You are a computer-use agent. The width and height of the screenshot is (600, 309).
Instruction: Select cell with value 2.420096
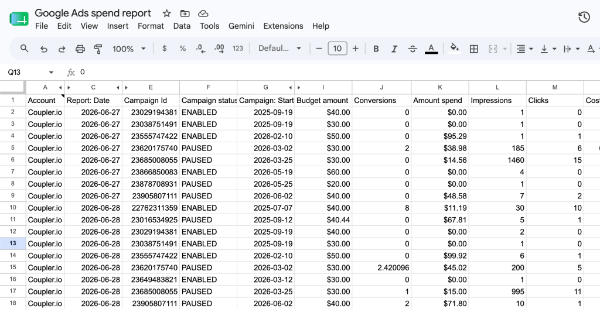pyautogui.click(x=381, y=267)
